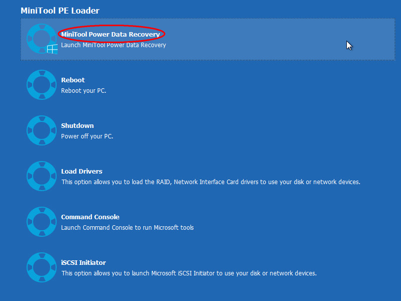401x301 pixels.
Task: Open the Command Console title
Action: pyautogui.click(x=90, y=217)
